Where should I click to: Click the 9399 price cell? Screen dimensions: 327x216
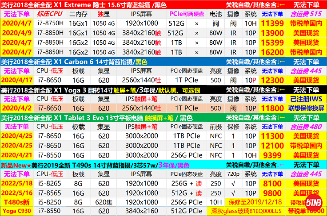click(272, 155)
